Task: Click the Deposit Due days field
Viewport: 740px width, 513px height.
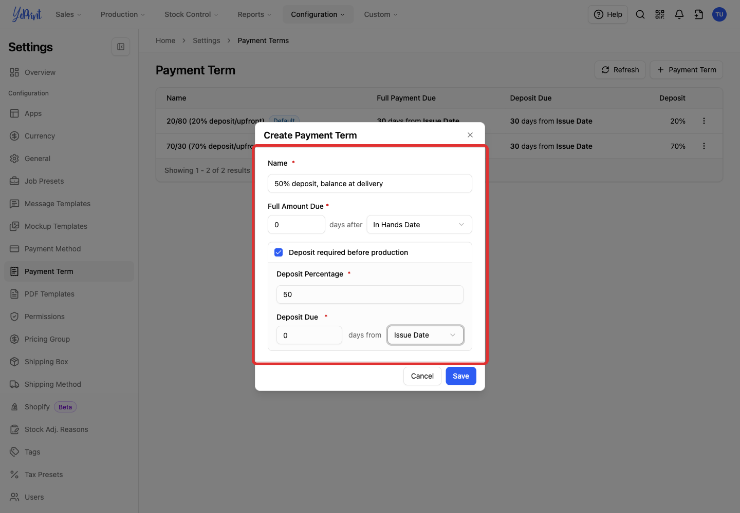Action: click(x=309, y=335)
